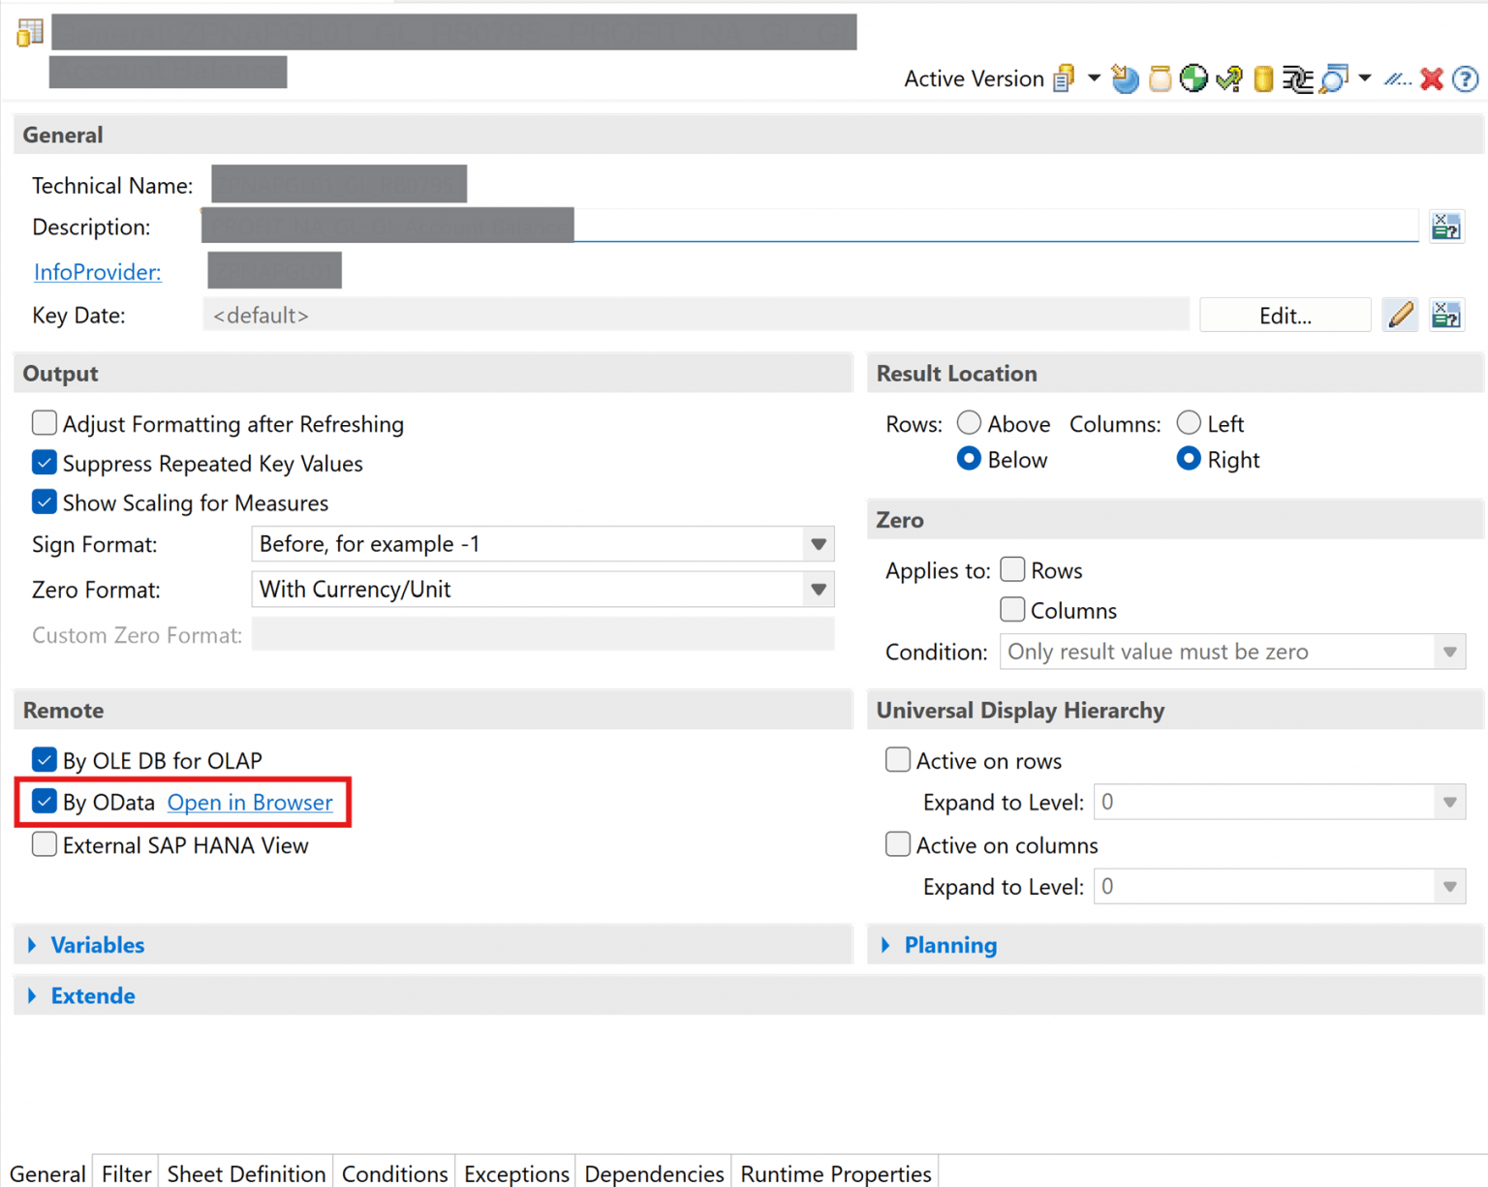The image size is (1488, 1187).
Task: Click inside the Description text field
Action: (x=872, y=226)
